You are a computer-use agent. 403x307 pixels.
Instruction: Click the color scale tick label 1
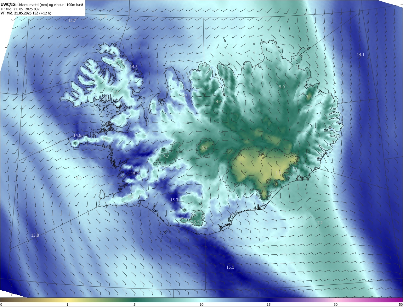67,305
